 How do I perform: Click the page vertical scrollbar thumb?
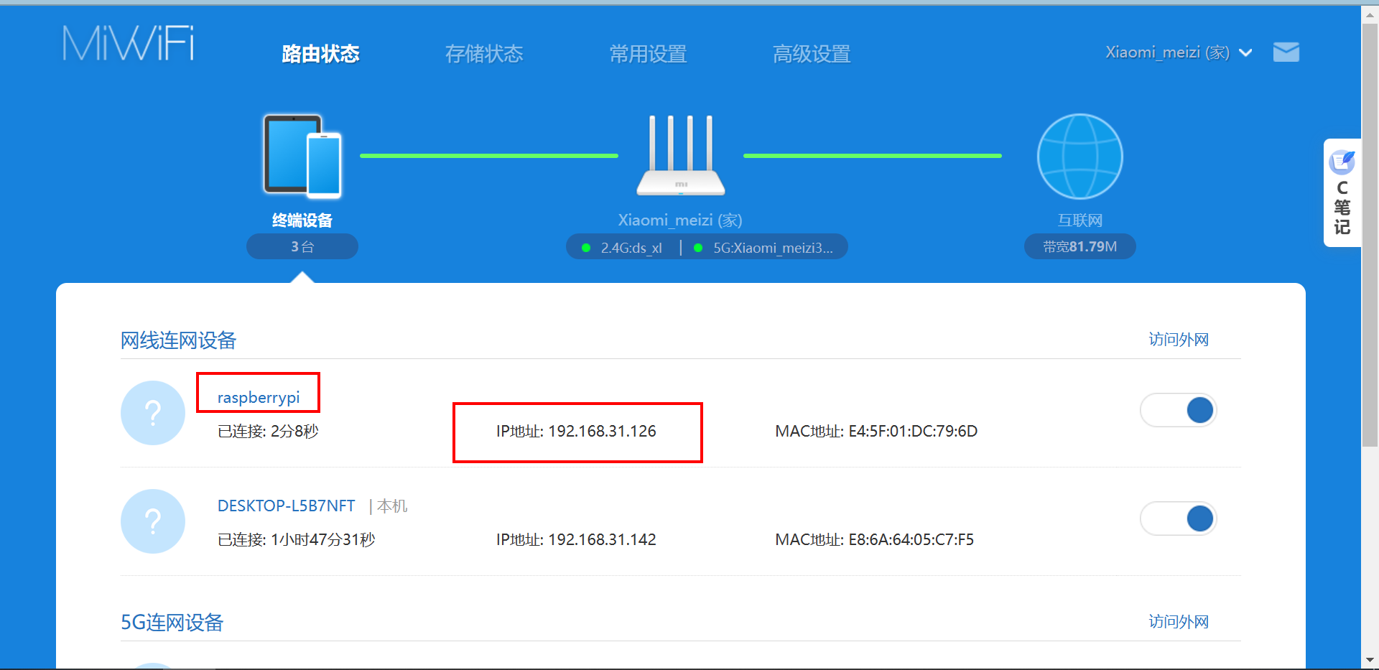click(x=1370, y=236)
